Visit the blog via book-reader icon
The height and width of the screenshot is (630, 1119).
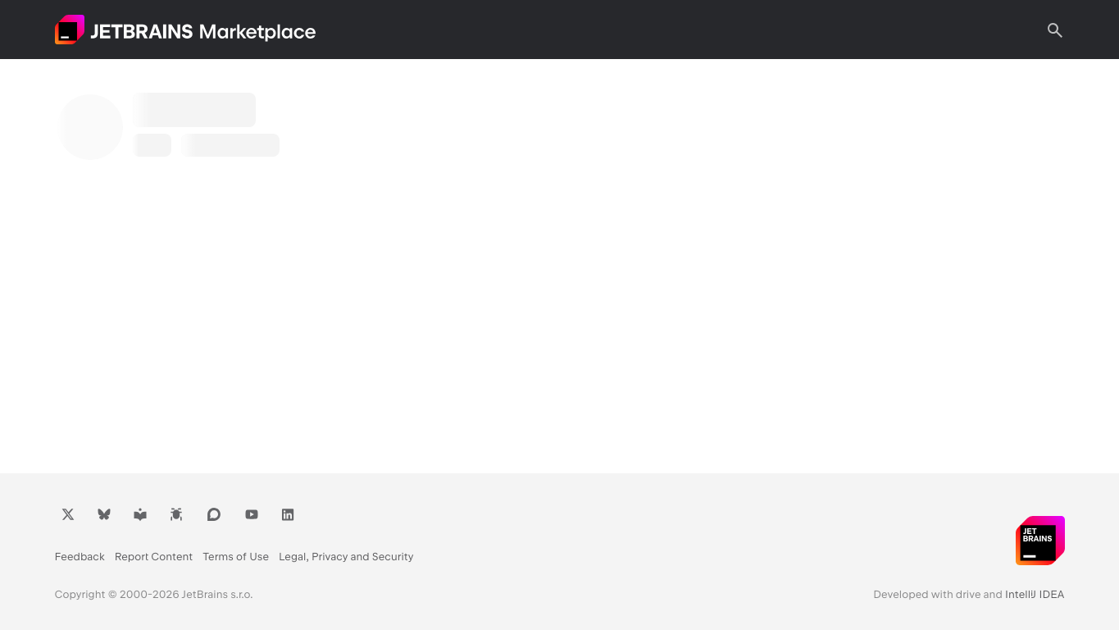pos(140,514)
